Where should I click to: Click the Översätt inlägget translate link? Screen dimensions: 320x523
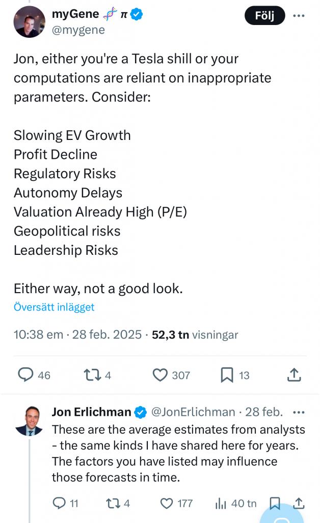(54, 307)
